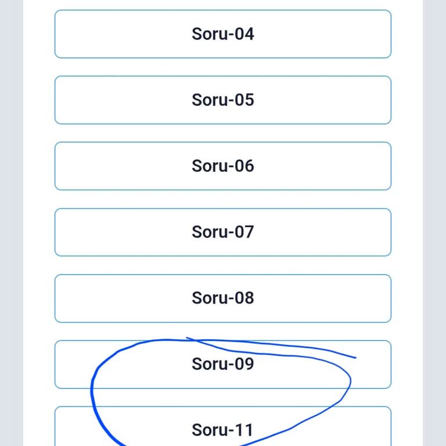This screenshot has height=446, width=446.
Task: Open the Soru-11 button
Action: 222,429
